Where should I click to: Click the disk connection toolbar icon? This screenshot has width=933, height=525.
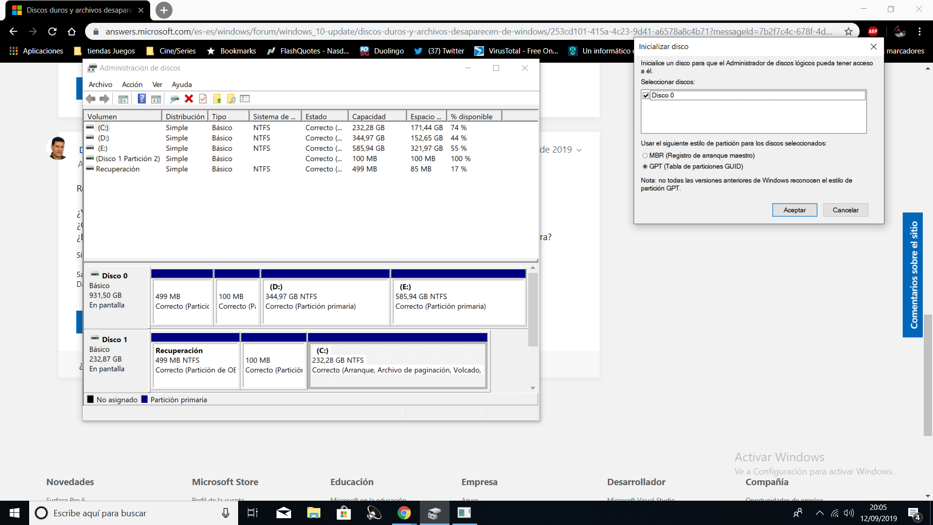[x=174, y=99]
